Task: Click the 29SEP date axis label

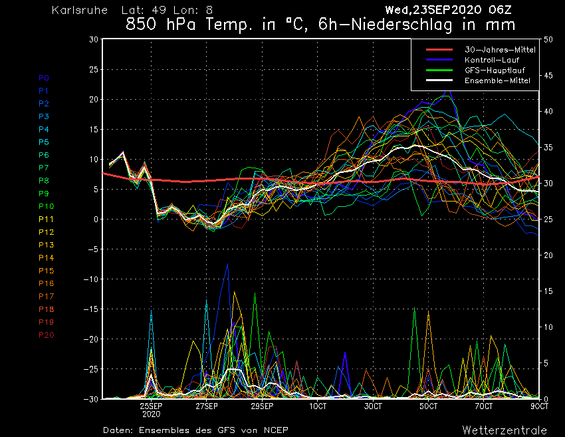Action: click(263, 406)
